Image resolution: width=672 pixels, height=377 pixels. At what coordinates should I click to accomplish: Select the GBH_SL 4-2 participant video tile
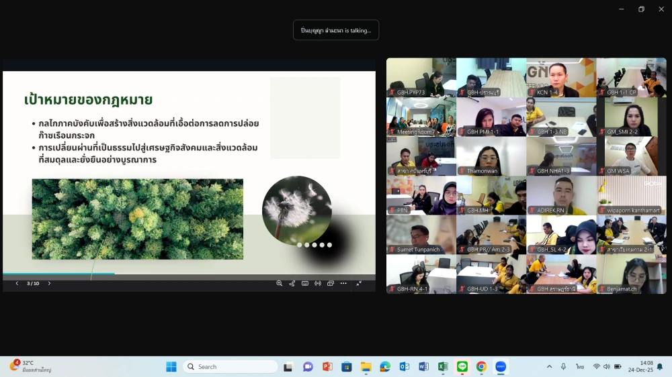click(x=561, y=235)
